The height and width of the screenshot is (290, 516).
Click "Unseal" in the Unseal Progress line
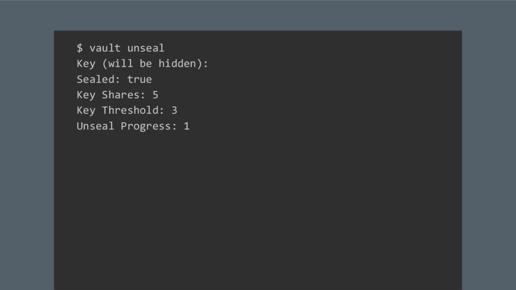(x=95, y=126)
